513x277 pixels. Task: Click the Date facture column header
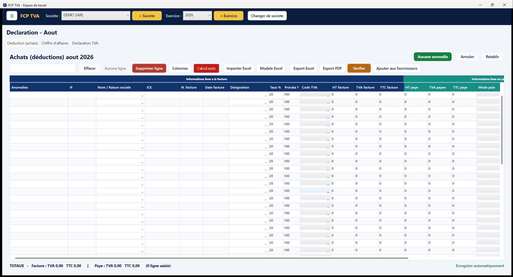(x=216, y=87)
